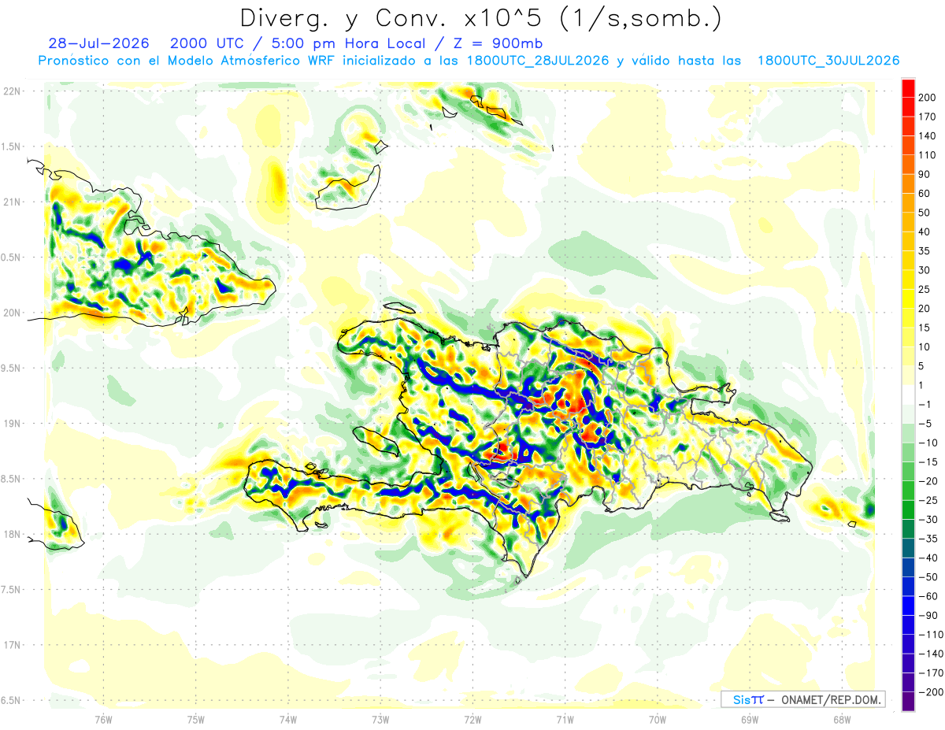Click the top red swatch above 200
Screen dimensions: 945x730
click(x=908, y=87)
